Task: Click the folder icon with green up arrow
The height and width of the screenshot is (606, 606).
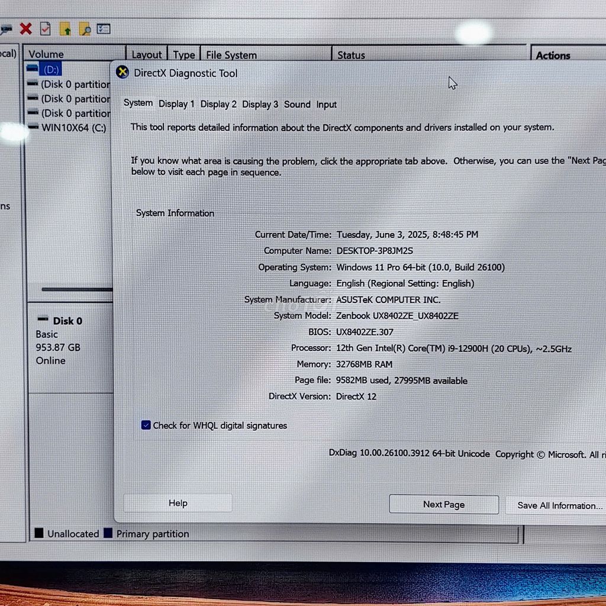Action: [x=65, y=29]
